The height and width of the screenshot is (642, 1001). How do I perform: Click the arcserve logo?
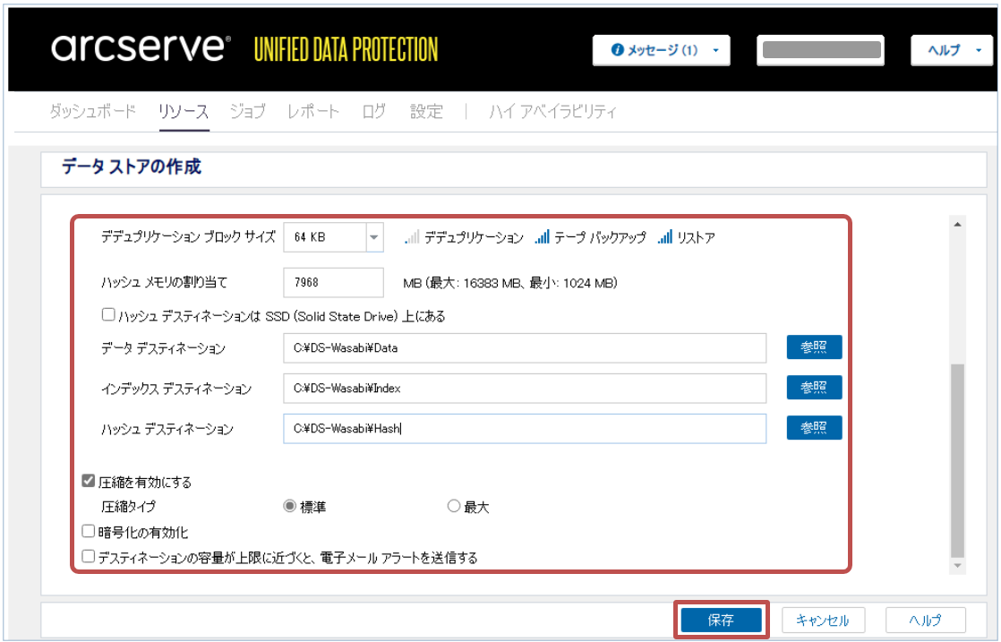tap(141, 48)
